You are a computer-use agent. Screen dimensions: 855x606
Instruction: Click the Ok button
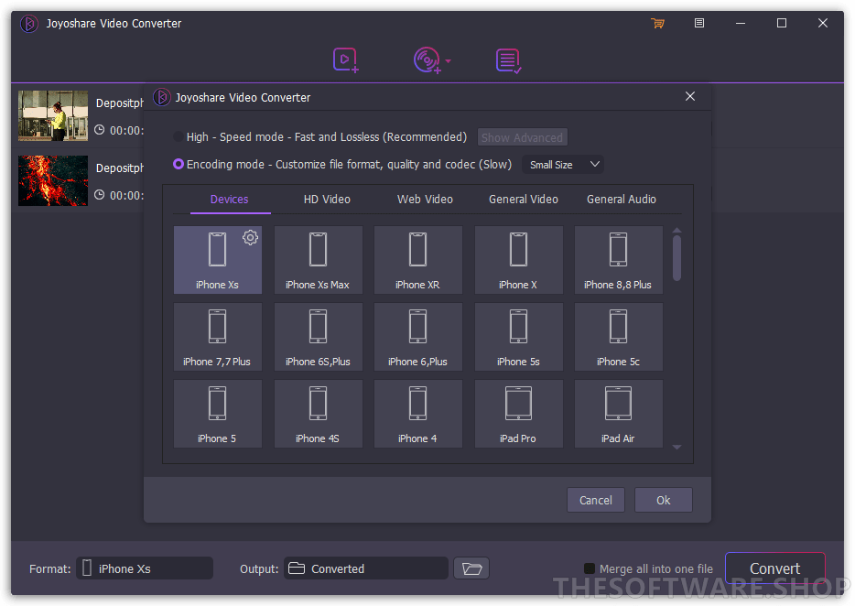tap(663, 500)
